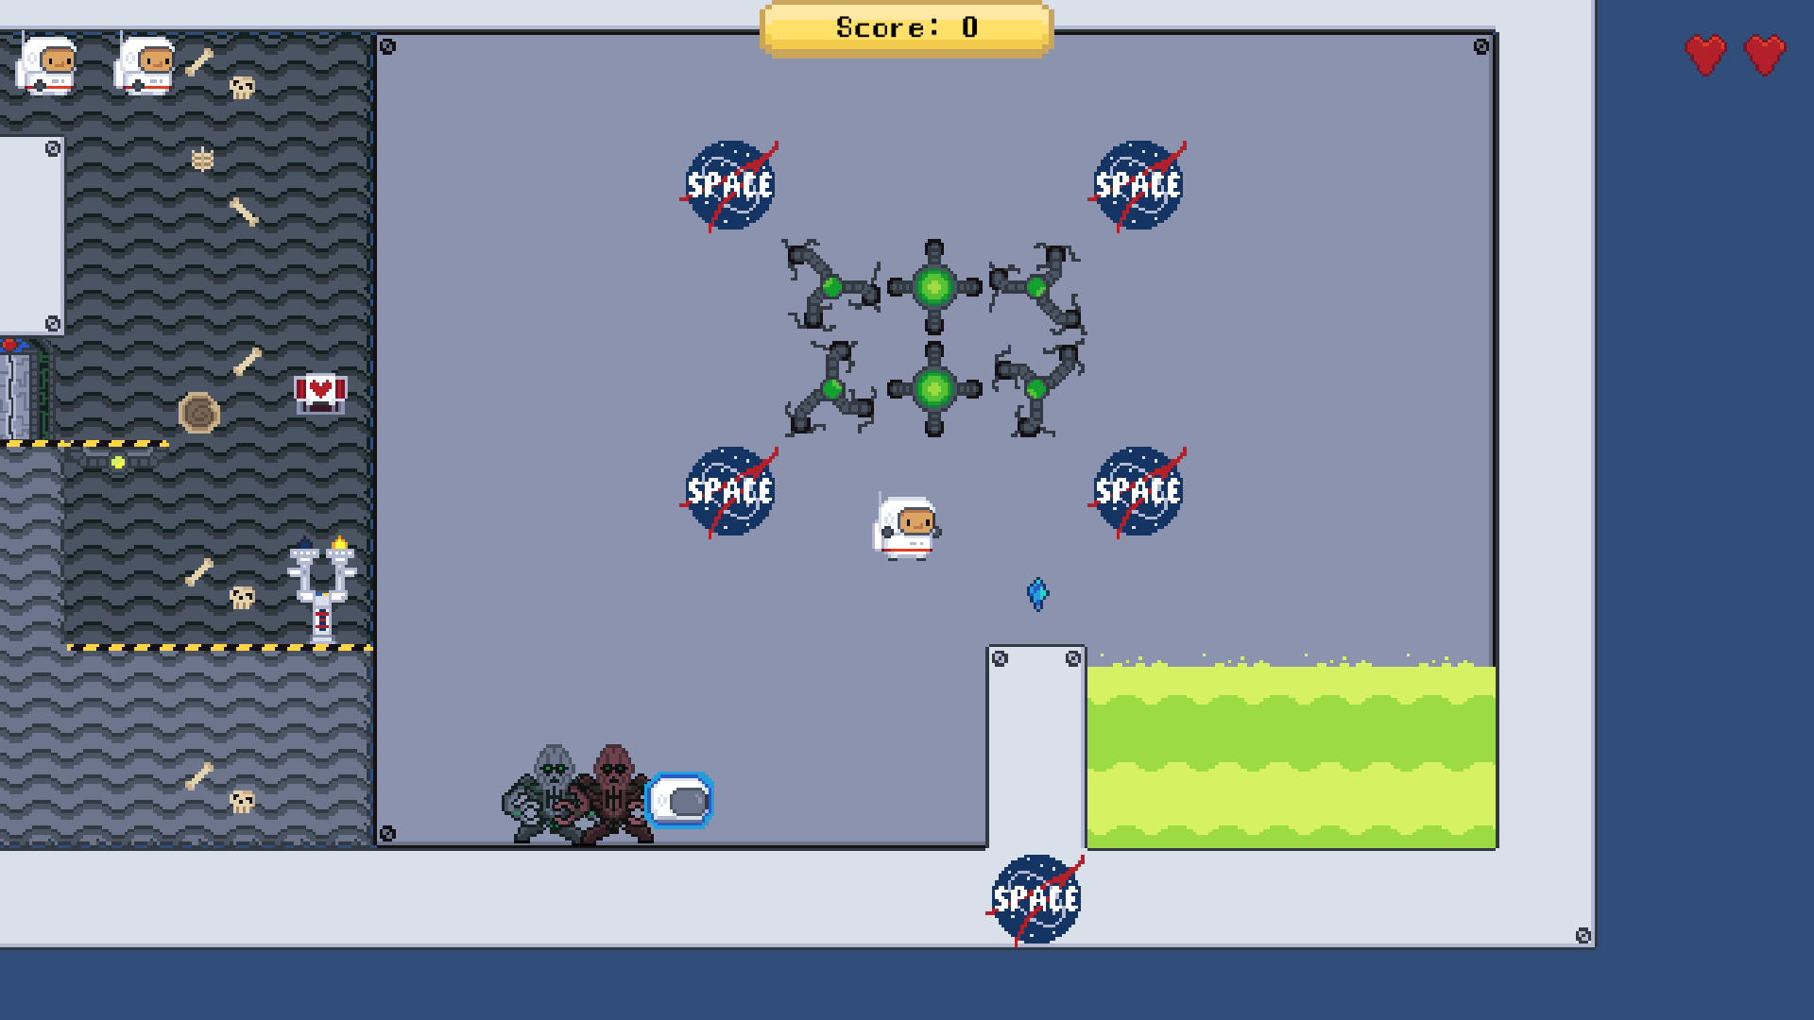Click the skull at the bottom left
Viewport: 1814px width, 1020px height.
243,802
